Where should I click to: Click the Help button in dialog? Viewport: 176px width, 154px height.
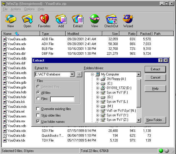155,88
